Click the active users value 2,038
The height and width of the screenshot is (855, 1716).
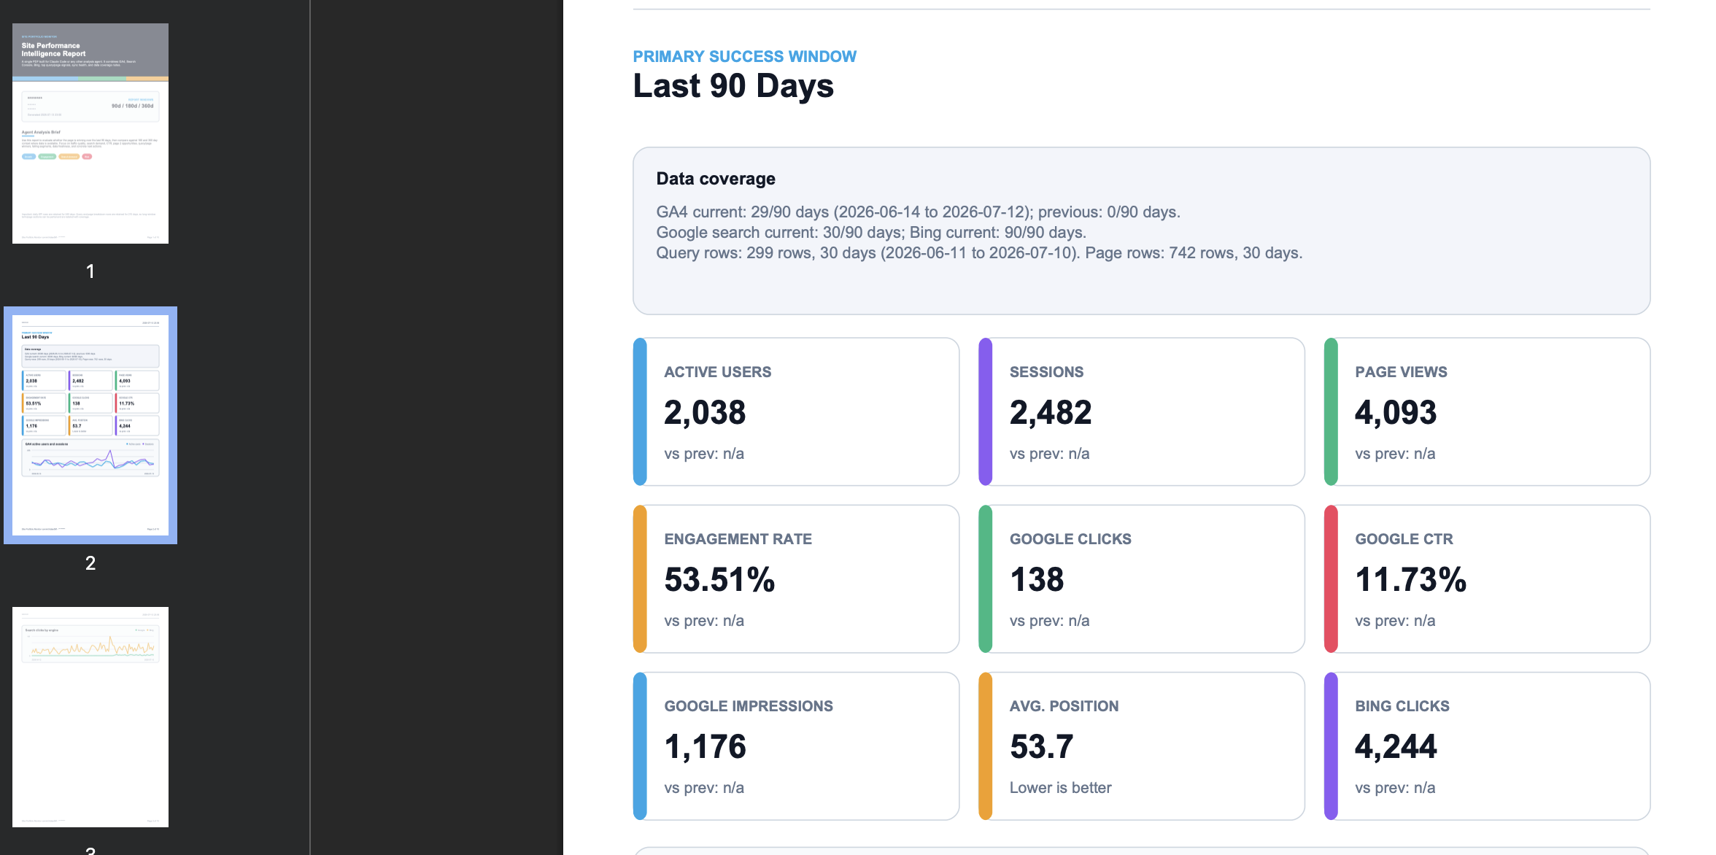(x=705, y=413)
